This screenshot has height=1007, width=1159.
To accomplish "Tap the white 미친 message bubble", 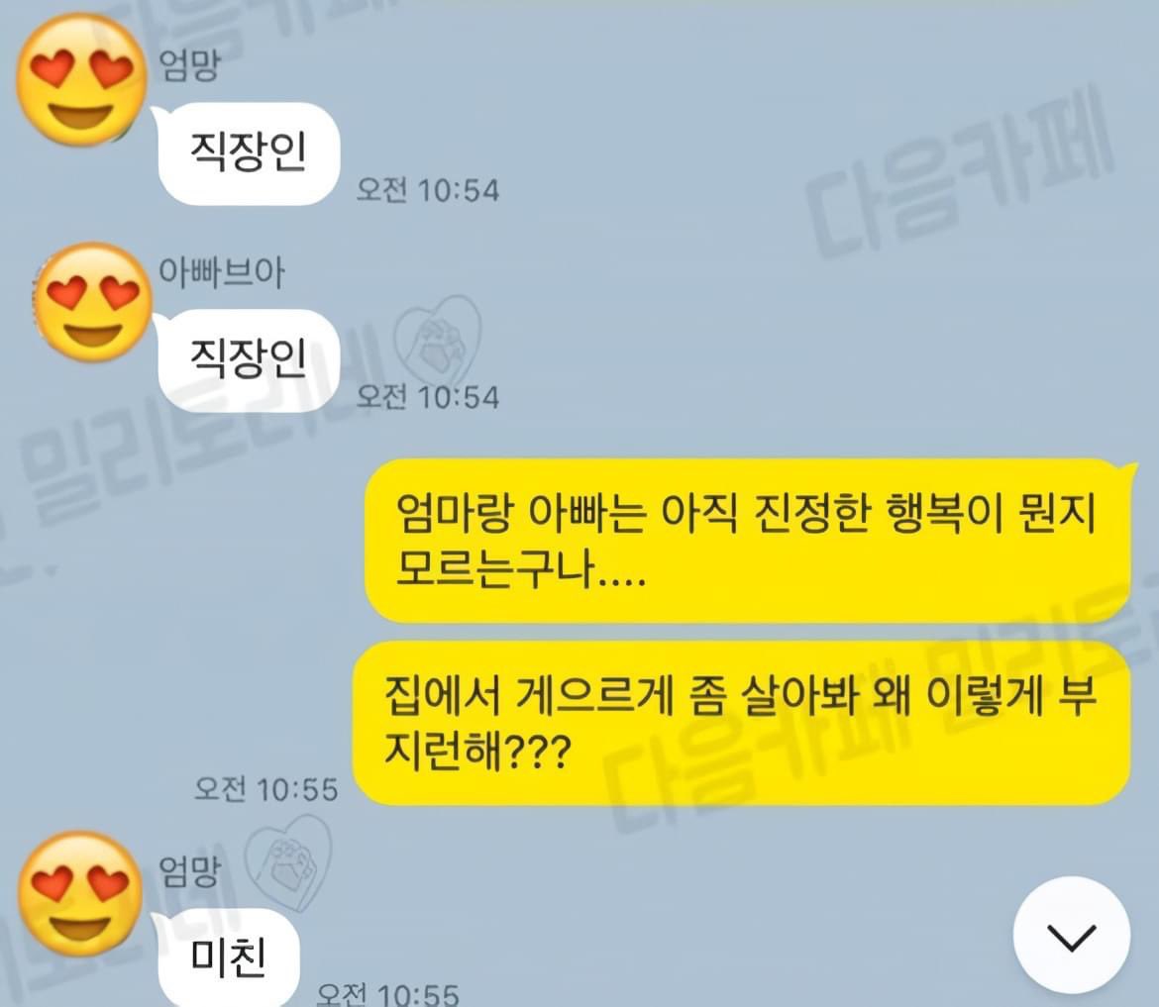I will 227,958.
